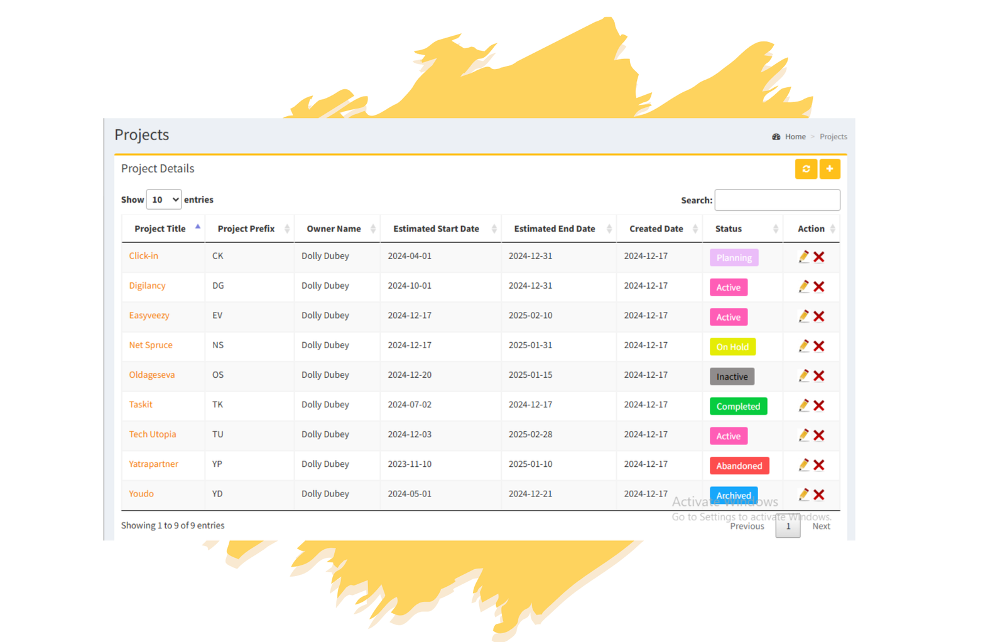Open the Show entries count dropdown
This screenshot has width=1005, height=642.
163,200
